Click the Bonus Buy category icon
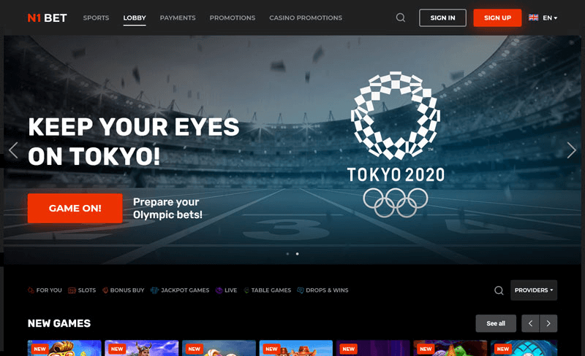This screenshot has width=585, height=356. click(x=105, y=290)
